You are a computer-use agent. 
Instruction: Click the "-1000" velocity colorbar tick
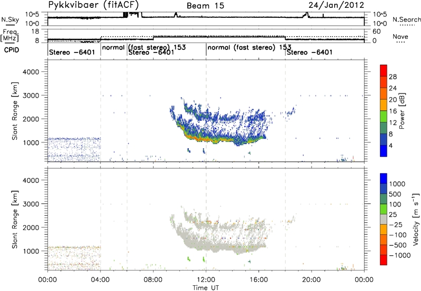pyautogui.click(x=400, y=255)
